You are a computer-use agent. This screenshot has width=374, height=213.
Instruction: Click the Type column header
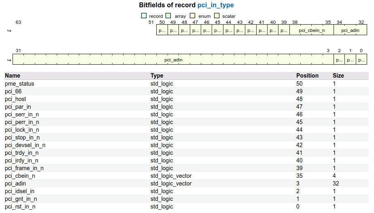157,76
